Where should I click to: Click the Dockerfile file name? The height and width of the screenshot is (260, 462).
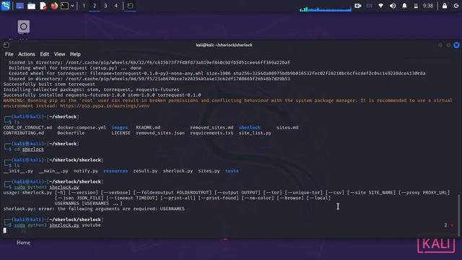pos(71,133)
